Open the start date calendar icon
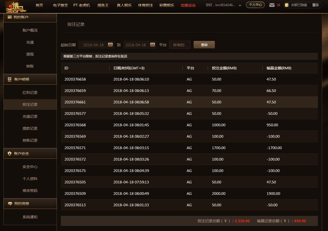The height and width of the screenshot is (231, 328). (x=110, y=45)
